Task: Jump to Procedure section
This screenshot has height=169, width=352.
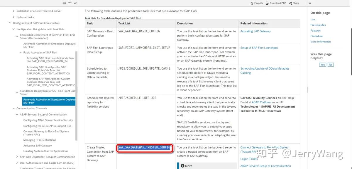Action: (x=317, y=36)
